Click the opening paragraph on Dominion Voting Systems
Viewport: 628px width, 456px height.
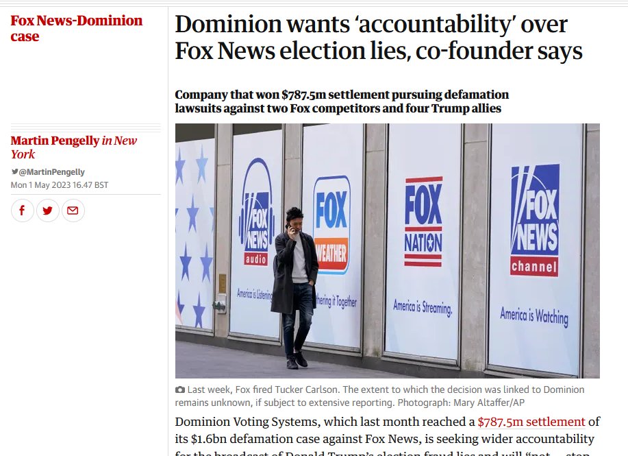pos(388,435)
